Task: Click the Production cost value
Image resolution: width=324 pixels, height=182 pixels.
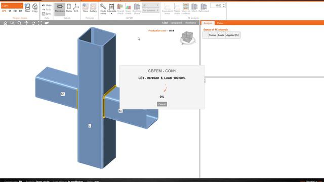Action: tap(171, 31)
